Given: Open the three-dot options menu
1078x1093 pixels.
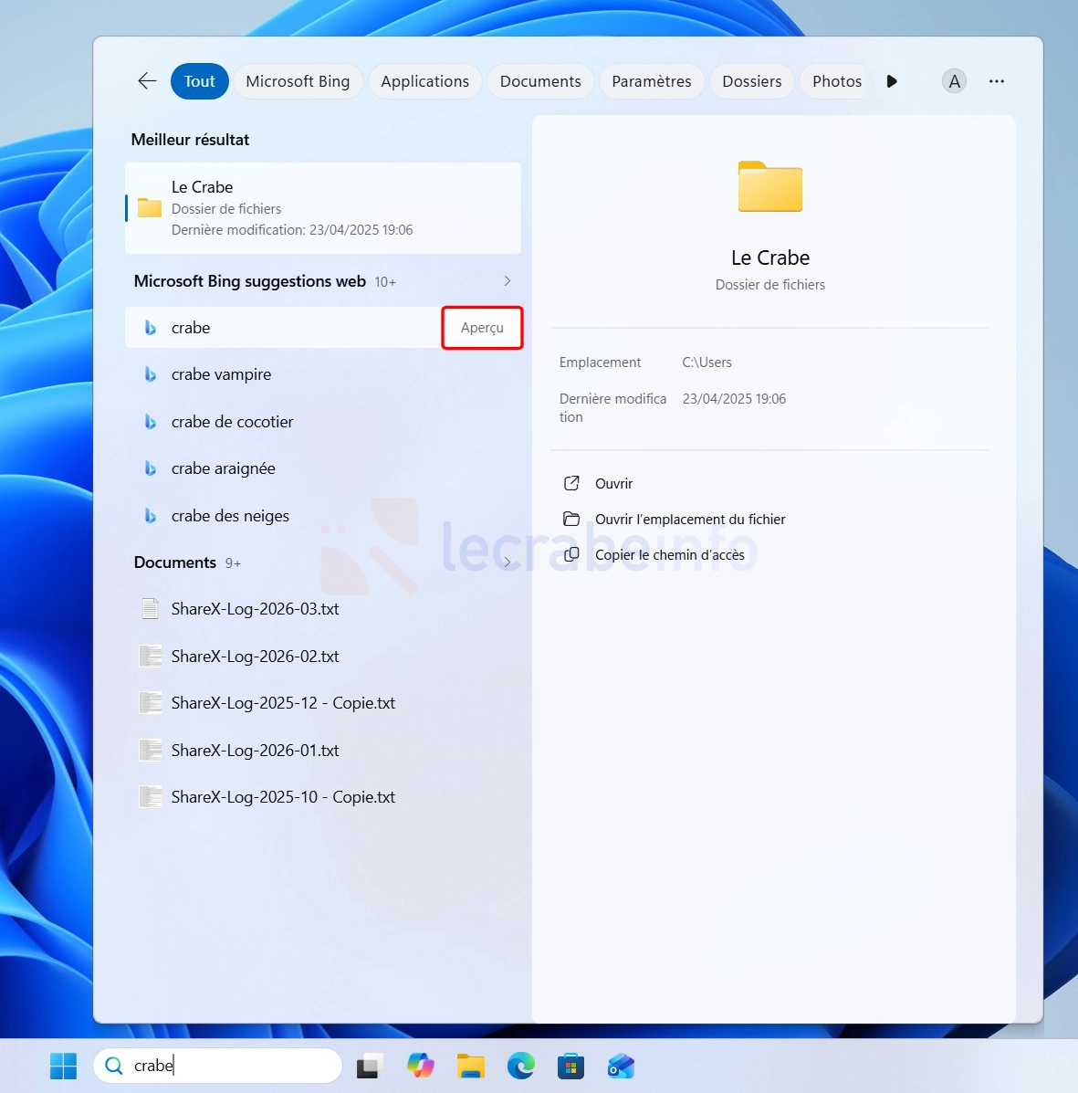Looking at the screenshot, I should 996,81.
